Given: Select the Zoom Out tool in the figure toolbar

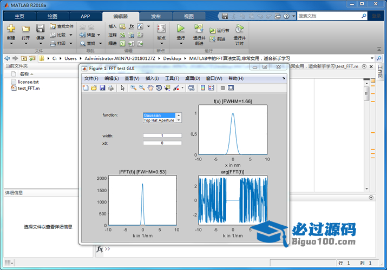Looking at the screenshot, I should 142,88.
